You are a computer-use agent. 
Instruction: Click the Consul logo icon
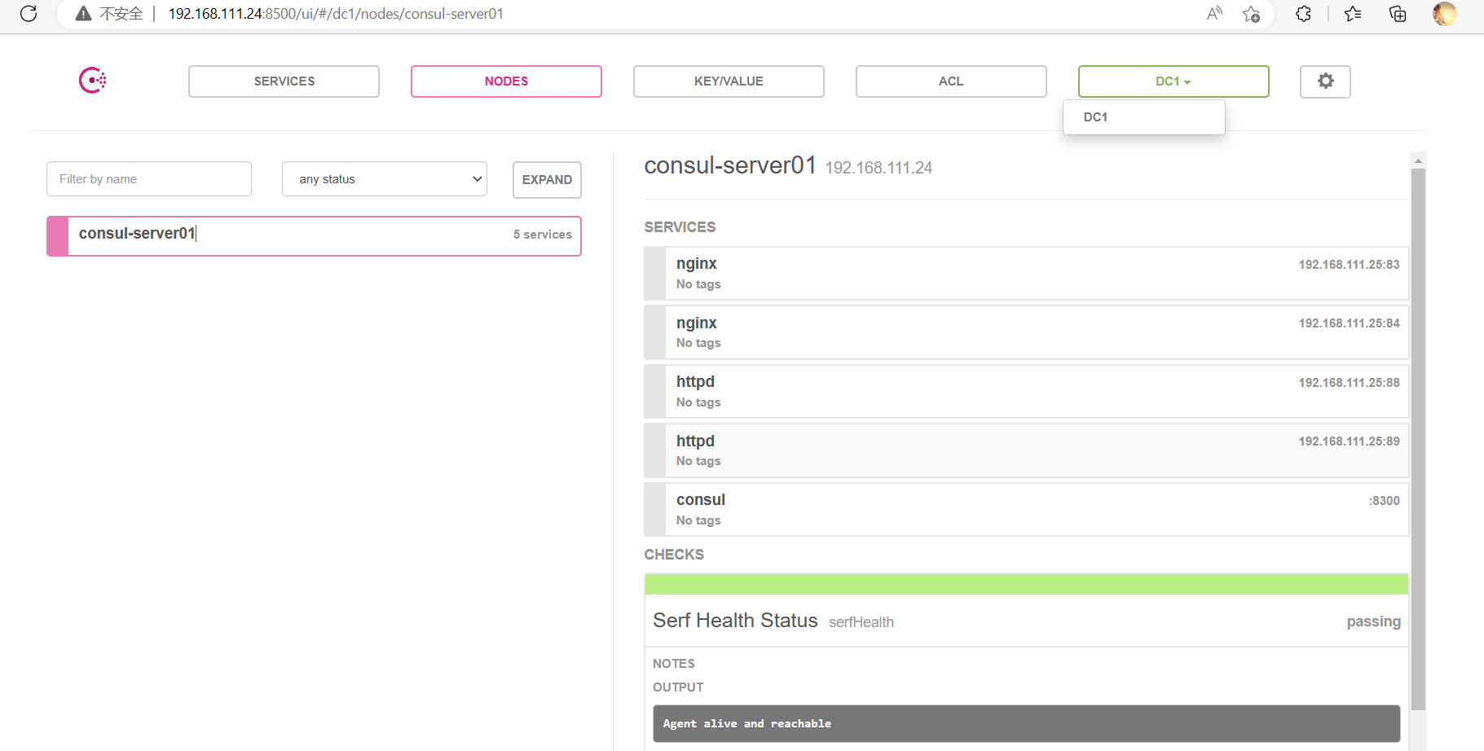coord(93,80)
